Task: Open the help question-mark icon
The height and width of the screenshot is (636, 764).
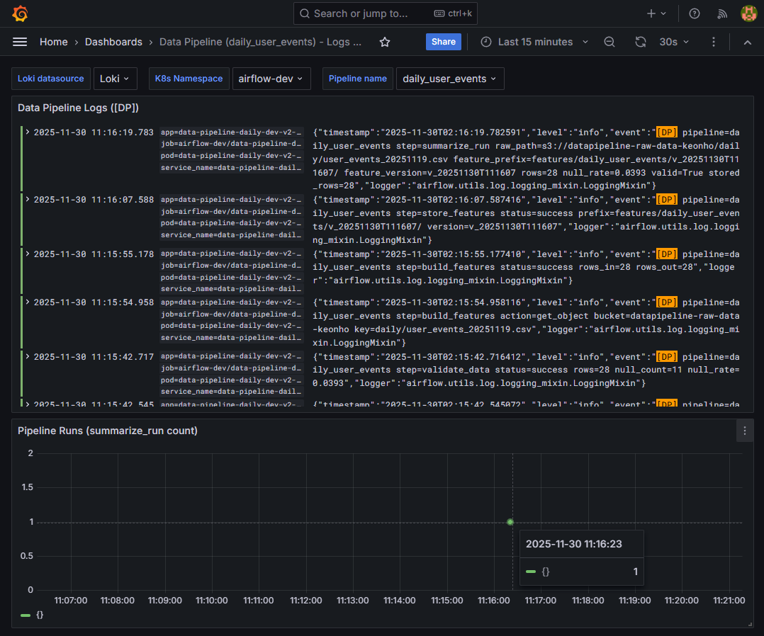Action: [x=694, y=13]
